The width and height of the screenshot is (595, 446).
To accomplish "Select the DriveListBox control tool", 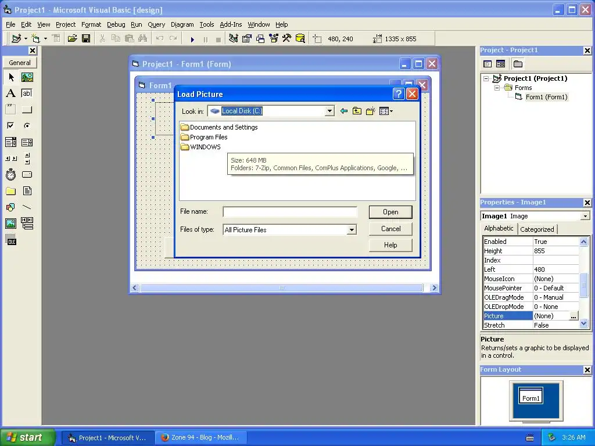I will [27, 174].
